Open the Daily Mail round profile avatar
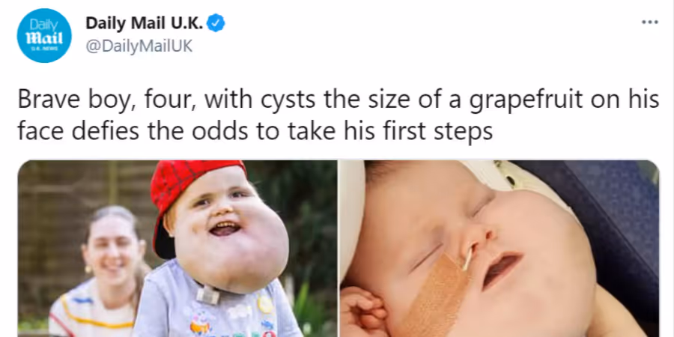Screen dimensions: 674x337 (x=44, y=36)
